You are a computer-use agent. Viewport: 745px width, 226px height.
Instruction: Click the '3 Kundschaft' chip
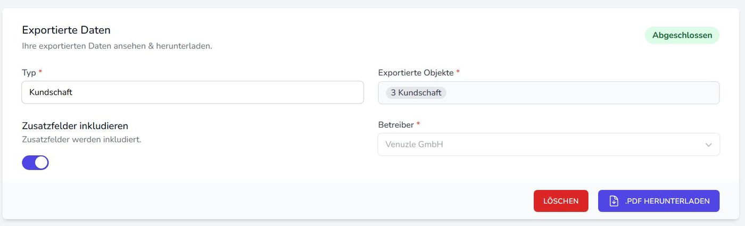pos(416,93)
